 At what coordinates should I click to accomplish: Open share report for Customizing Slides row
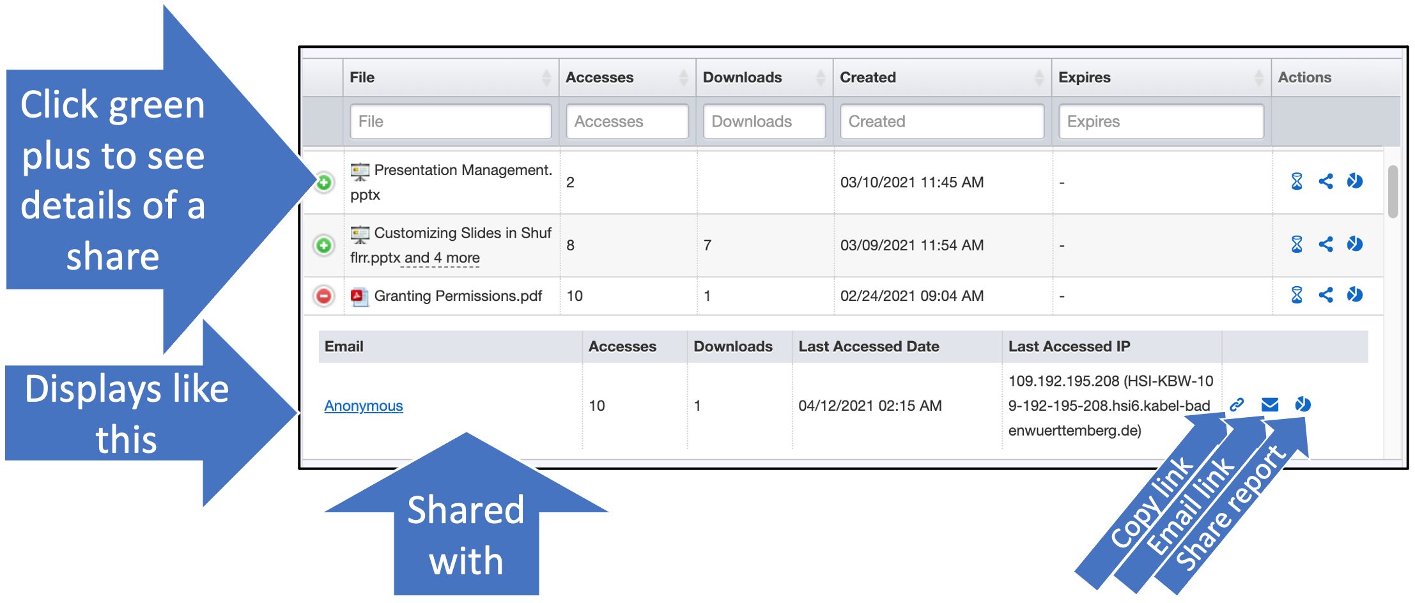click(1355, 244)
